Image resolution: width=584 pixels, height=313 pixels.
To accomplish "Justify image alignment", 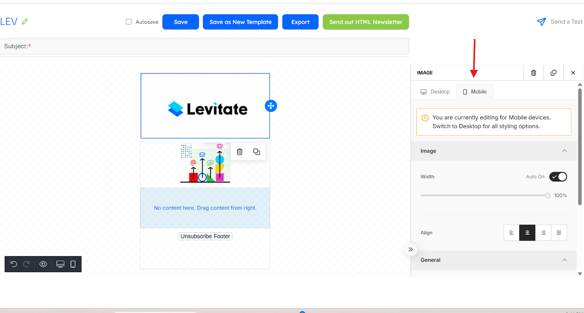I will pos(559,233).
